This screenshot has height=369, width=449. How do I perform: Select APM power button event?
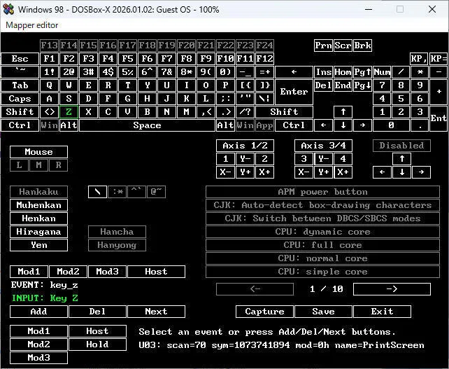coord(322,192)
